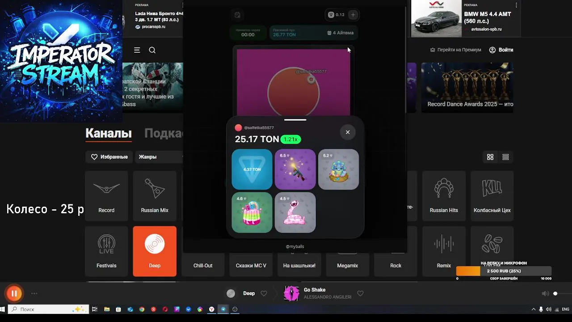
Task: Play the Russian Mix channel
Action: tap(155, 196)
